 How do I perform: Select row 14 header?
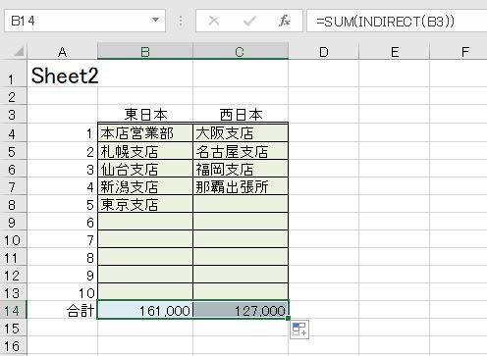[13, 310]
